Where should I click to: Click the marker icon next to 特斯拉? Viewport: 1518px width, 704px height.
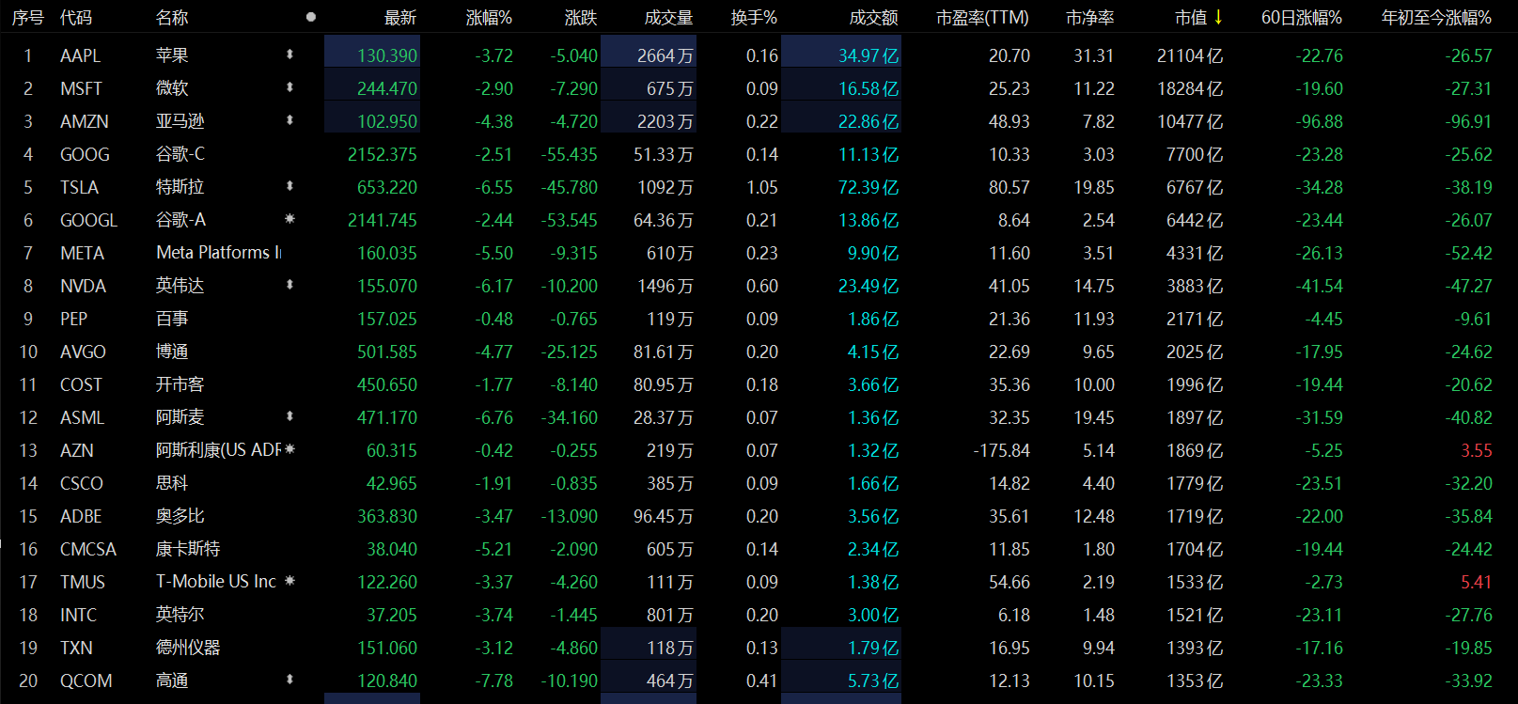[x=290, y=186]
